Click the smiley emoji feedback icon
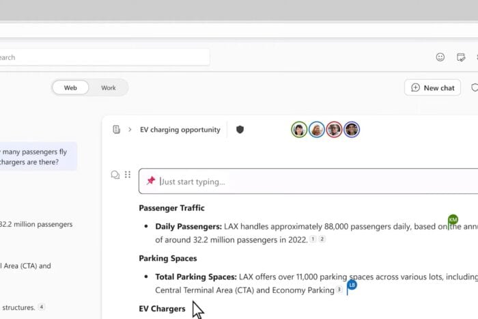This screenshot has height=319, width=478. tap(440, 57)
